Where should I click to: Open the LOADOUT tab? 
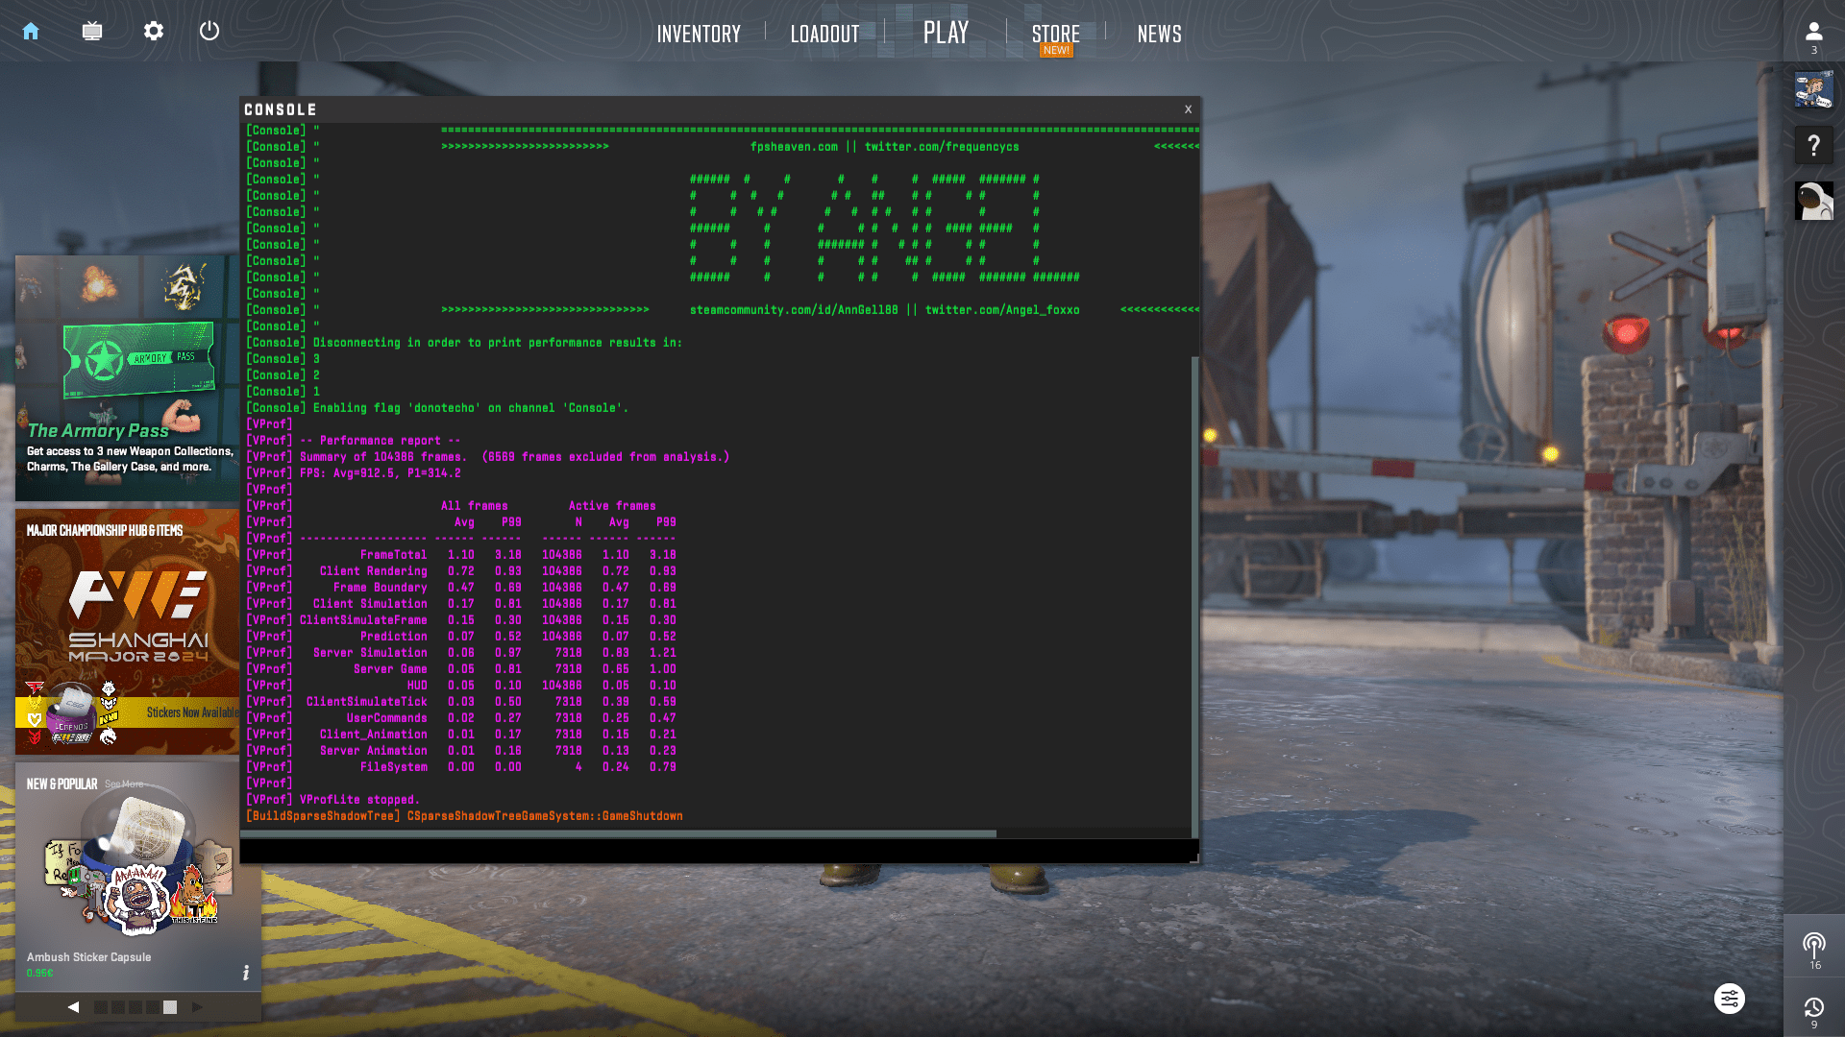(x=824, y=35)
